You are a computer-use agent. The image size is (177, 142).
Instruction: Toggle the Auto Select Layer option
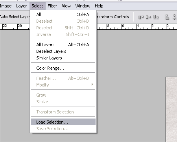point(15,17)
